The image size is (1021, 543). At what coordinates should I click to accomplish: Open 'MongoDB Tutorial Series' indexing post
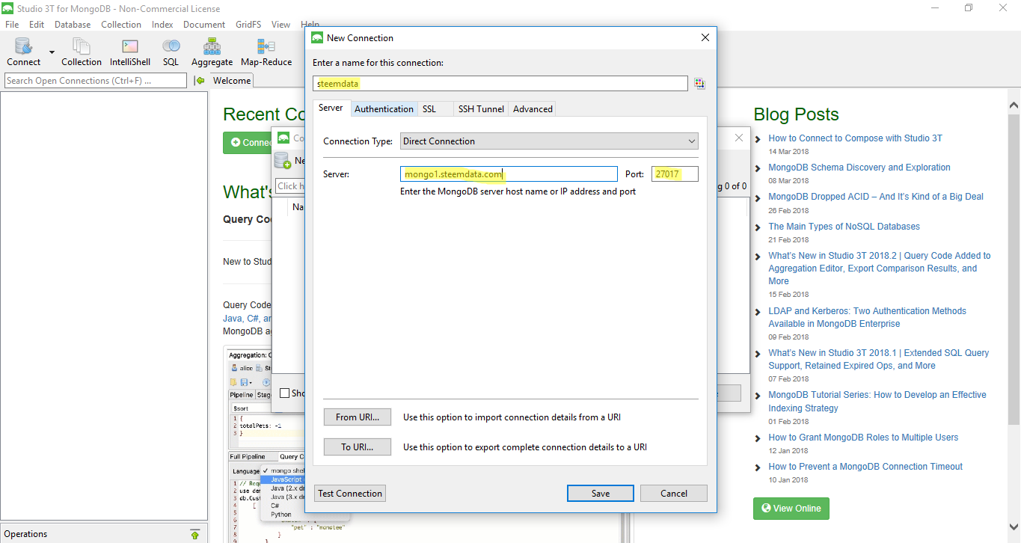[x=877, y=402]
